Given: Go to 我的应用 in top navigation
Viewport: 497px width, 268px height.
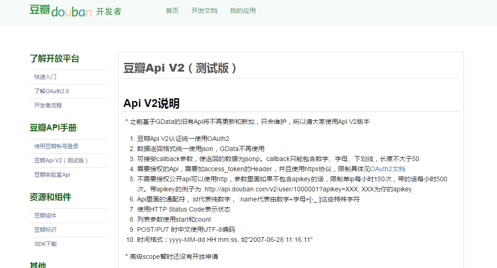Looking at the screenshot, I should point(243,11).
